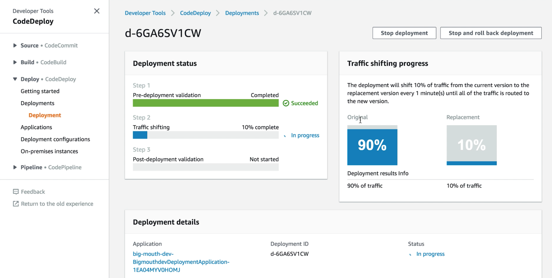The height and width of the screenshot is (278, 552).
Task: Expand the Build CodeBuild section
Action: [x=15, y=62]
